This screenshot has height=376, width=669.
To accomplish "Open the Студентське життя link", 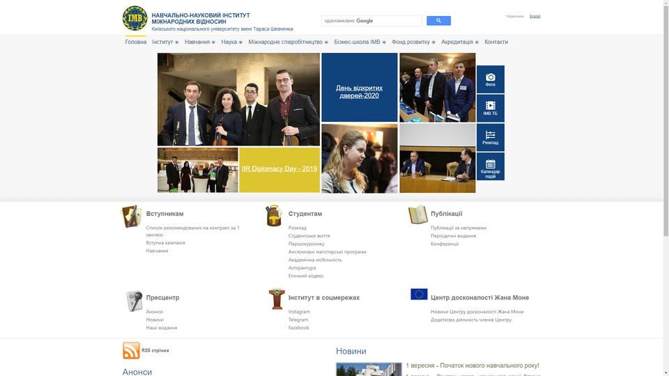I will click(x=309, y=236).
